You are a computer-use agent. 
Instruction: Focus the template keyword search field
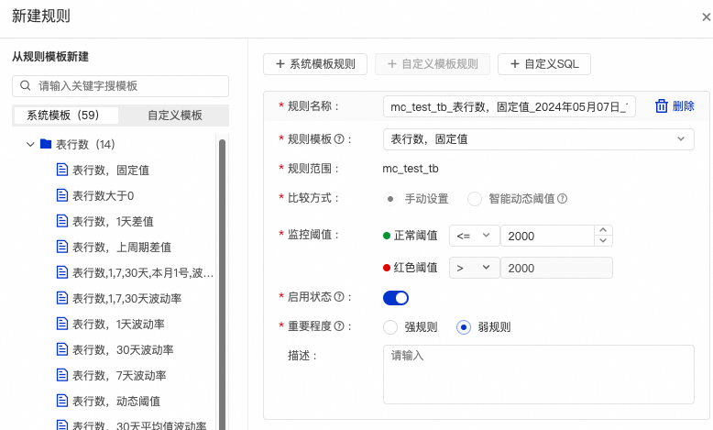[x=120, y=86]
